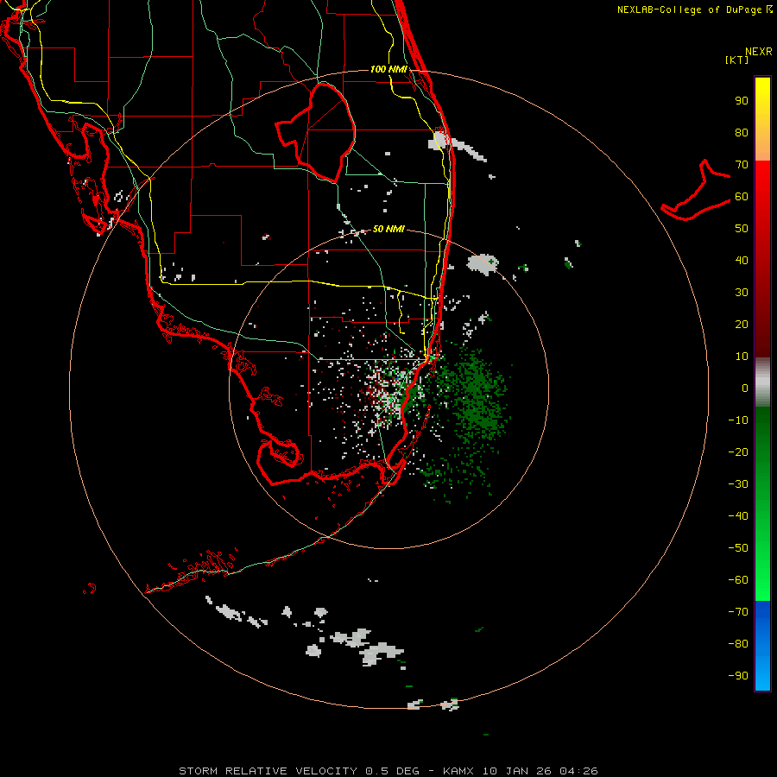The width and height of the screenshot is (777, 777).
Task: Select the 60 value on the velocity scale
Action: 742,197
